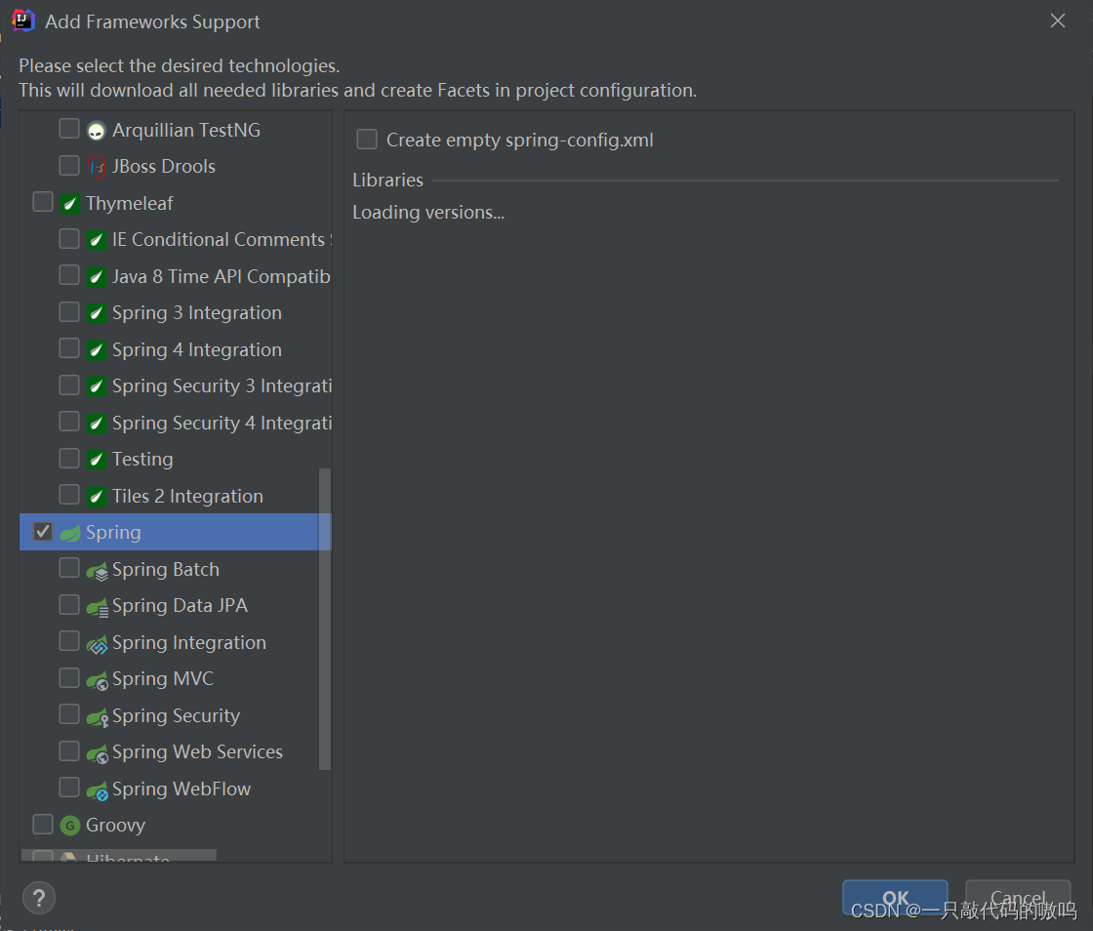Click the Spring Security icon
Viewport: 1093px width, 931px height.
97,717
